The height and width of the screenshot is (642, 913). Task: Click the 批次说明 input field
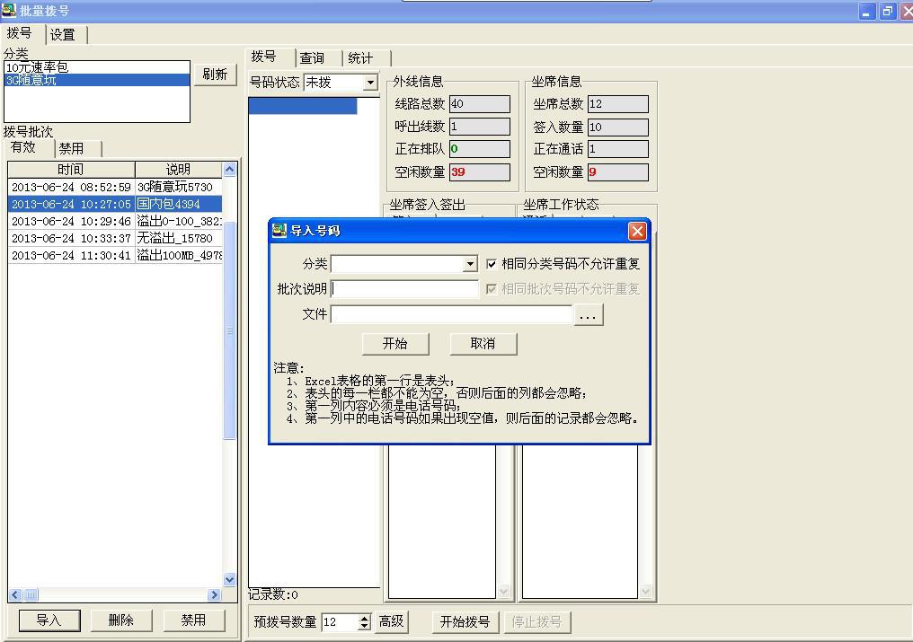404,289
